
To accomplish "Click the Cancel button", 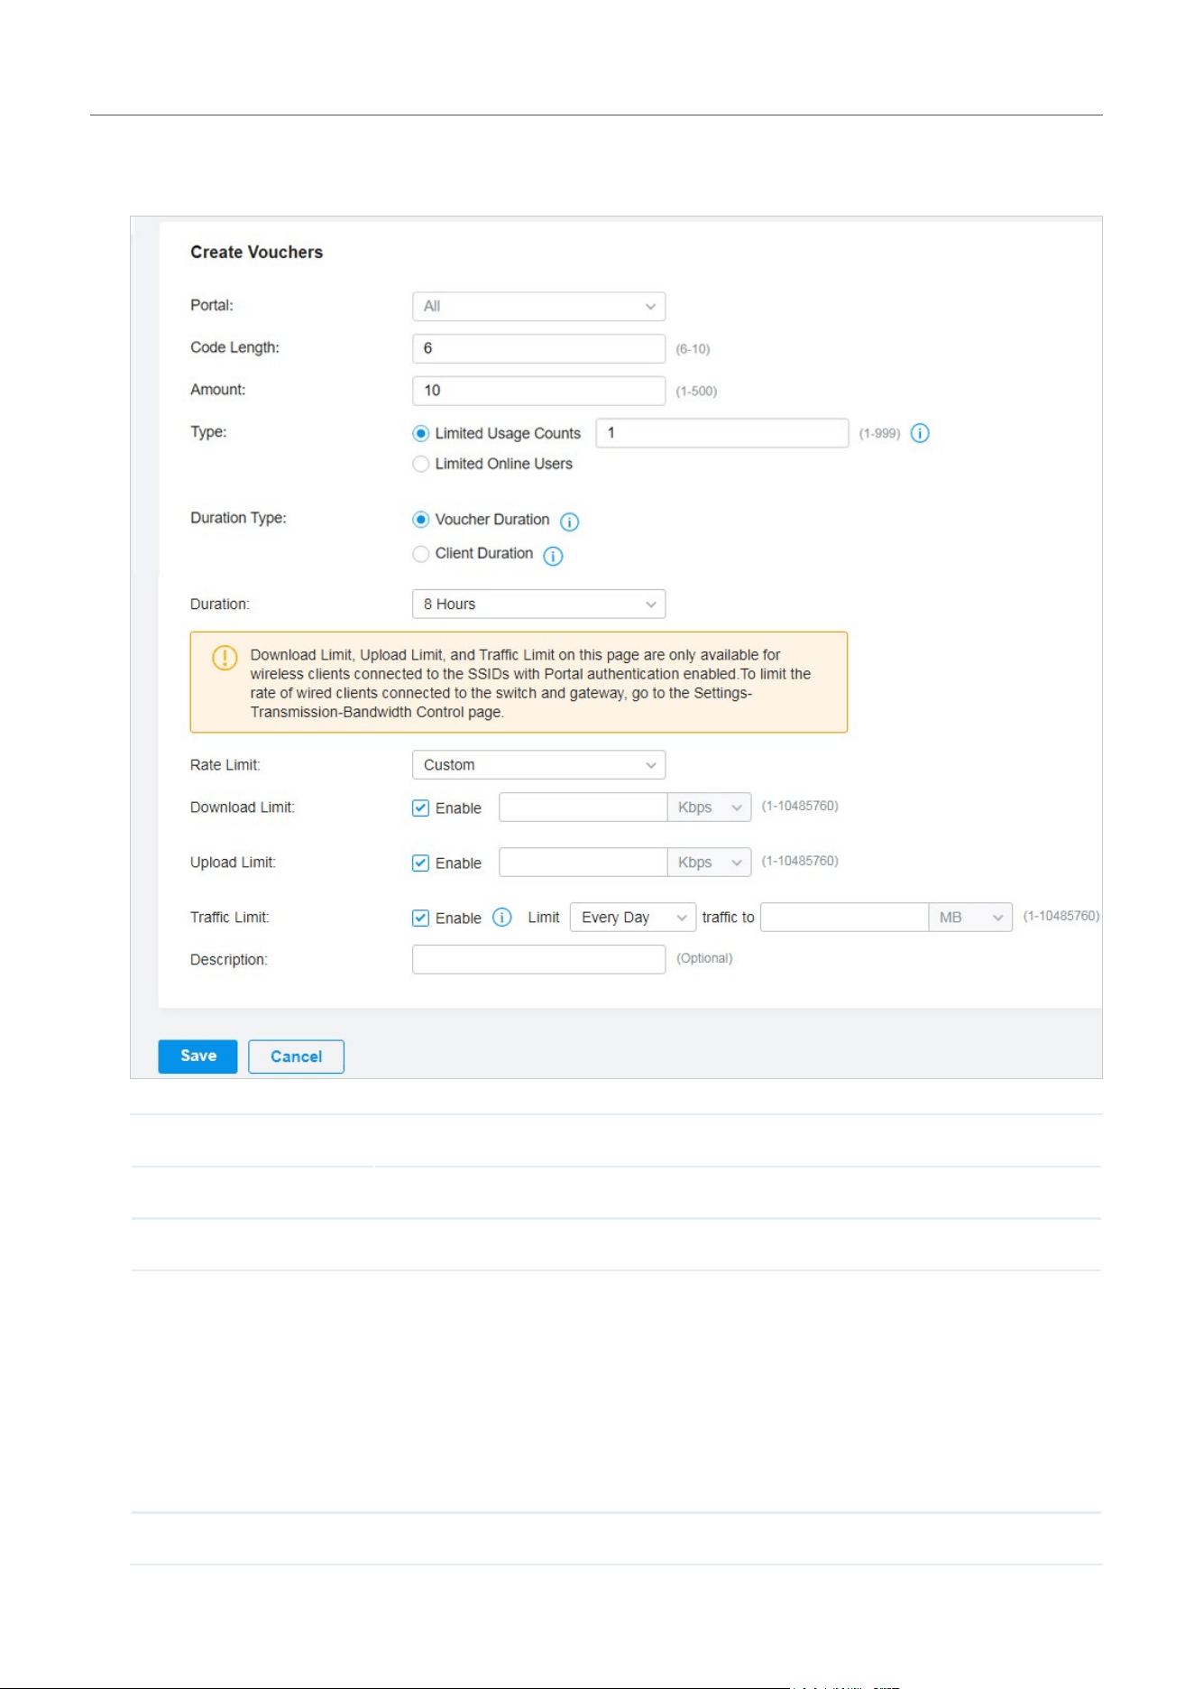I will click(x=296, y=1057).
